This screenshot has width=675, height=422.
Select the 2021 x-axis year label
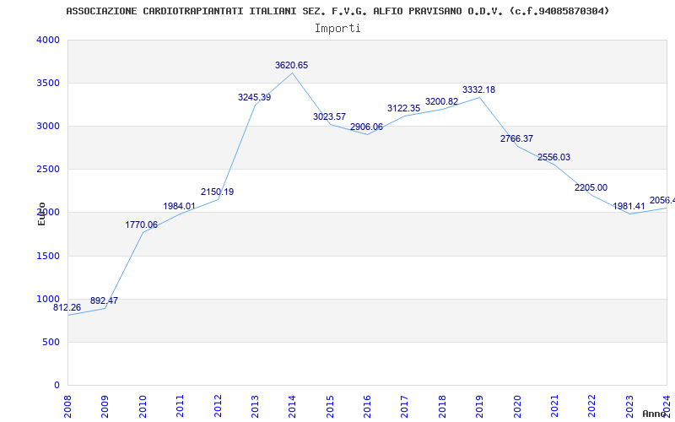pyautogui.click(x=554, y=406)
